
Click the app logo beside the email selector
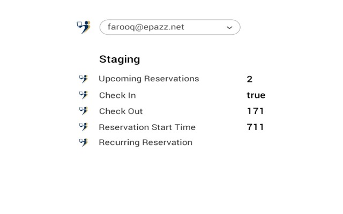83,27
